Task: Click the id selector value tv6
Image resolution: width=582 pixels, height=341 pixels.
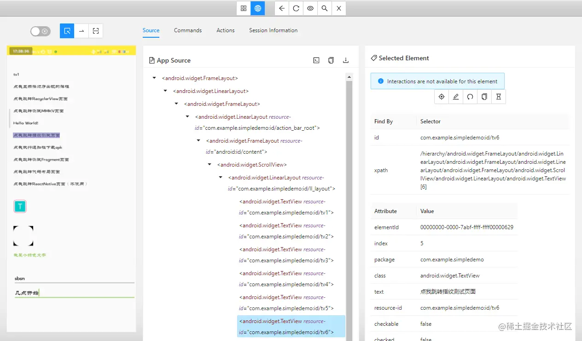Action: [x=460, y=138]
